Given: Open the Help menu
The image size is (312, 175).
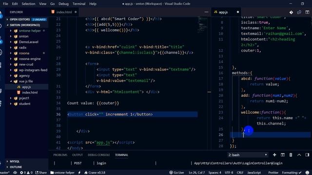Looking at the screenshot, I should point(93,4).
